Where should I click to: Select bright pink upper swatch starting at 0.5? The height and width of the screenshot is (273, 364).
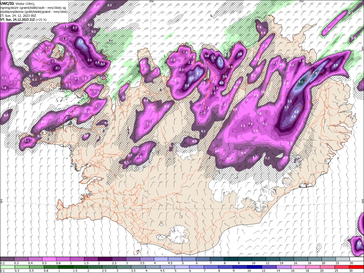[x=49, y=259]
